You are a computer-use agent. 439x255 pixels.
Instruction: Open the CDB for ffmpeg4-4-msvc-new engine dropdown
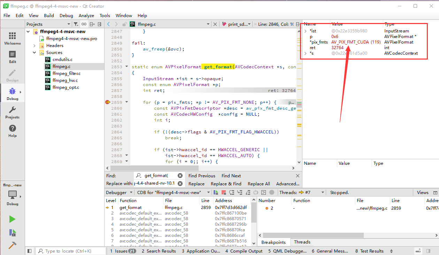point(174,192)
